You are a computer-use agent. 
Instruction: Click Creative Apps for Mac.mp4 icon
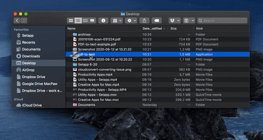pos(75,84)
